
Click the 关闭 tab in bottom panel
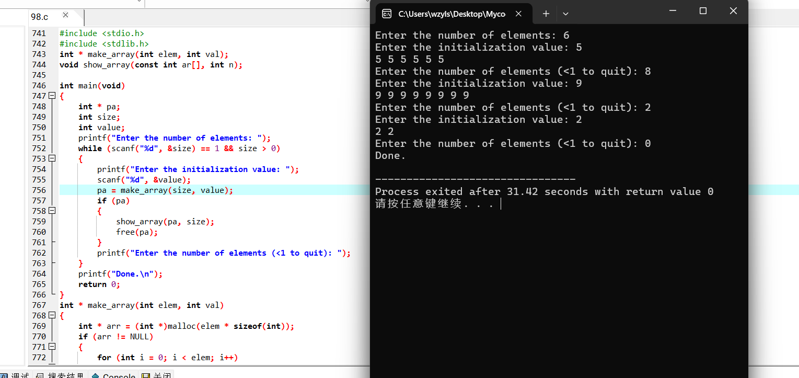(156, 375)
